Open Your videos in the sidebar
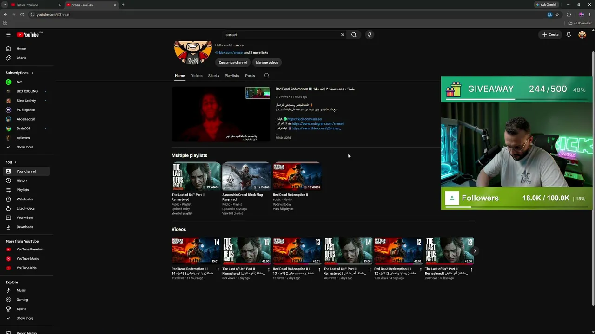The width and height of the screenshot is (595, 334). (x=26, y=218)
